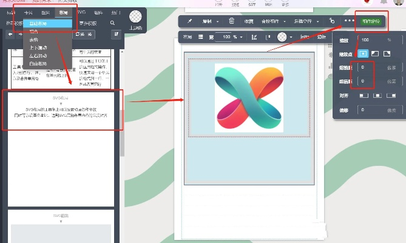The image size is (406, 243).
Task: Click the grid layout icon beside 布局
Action: pos(199,37)
